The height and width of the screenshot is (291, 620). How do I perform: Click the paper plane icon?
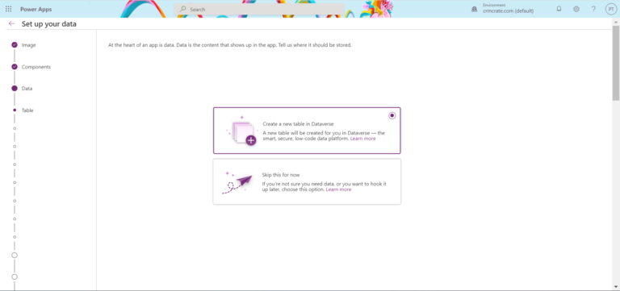[237, 182]
